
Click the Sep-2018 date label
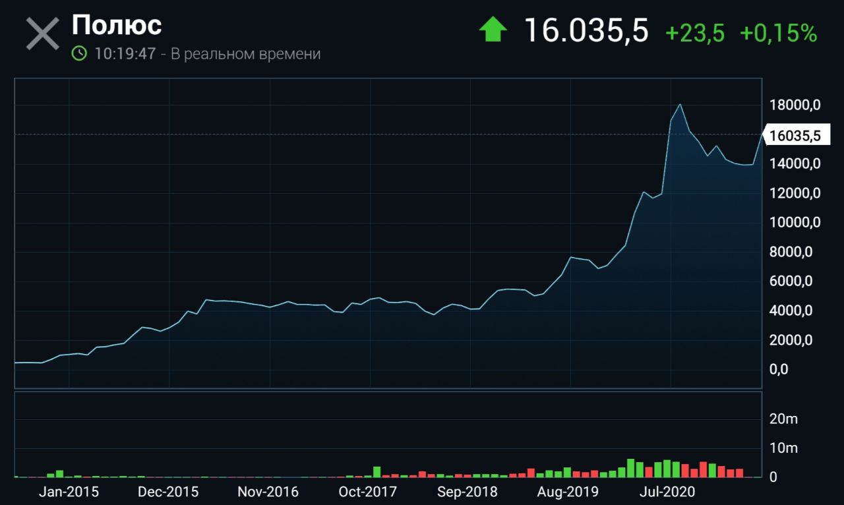click(x=467, y=492)
